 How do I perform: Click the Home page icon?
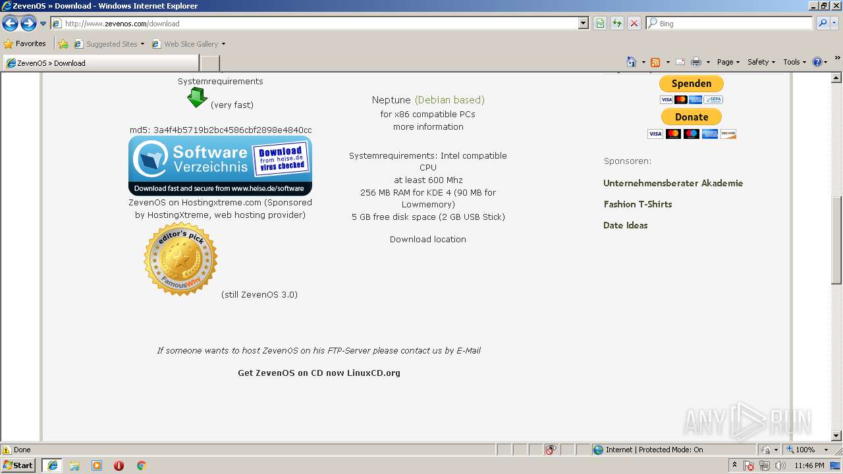(x=632, y=62)
